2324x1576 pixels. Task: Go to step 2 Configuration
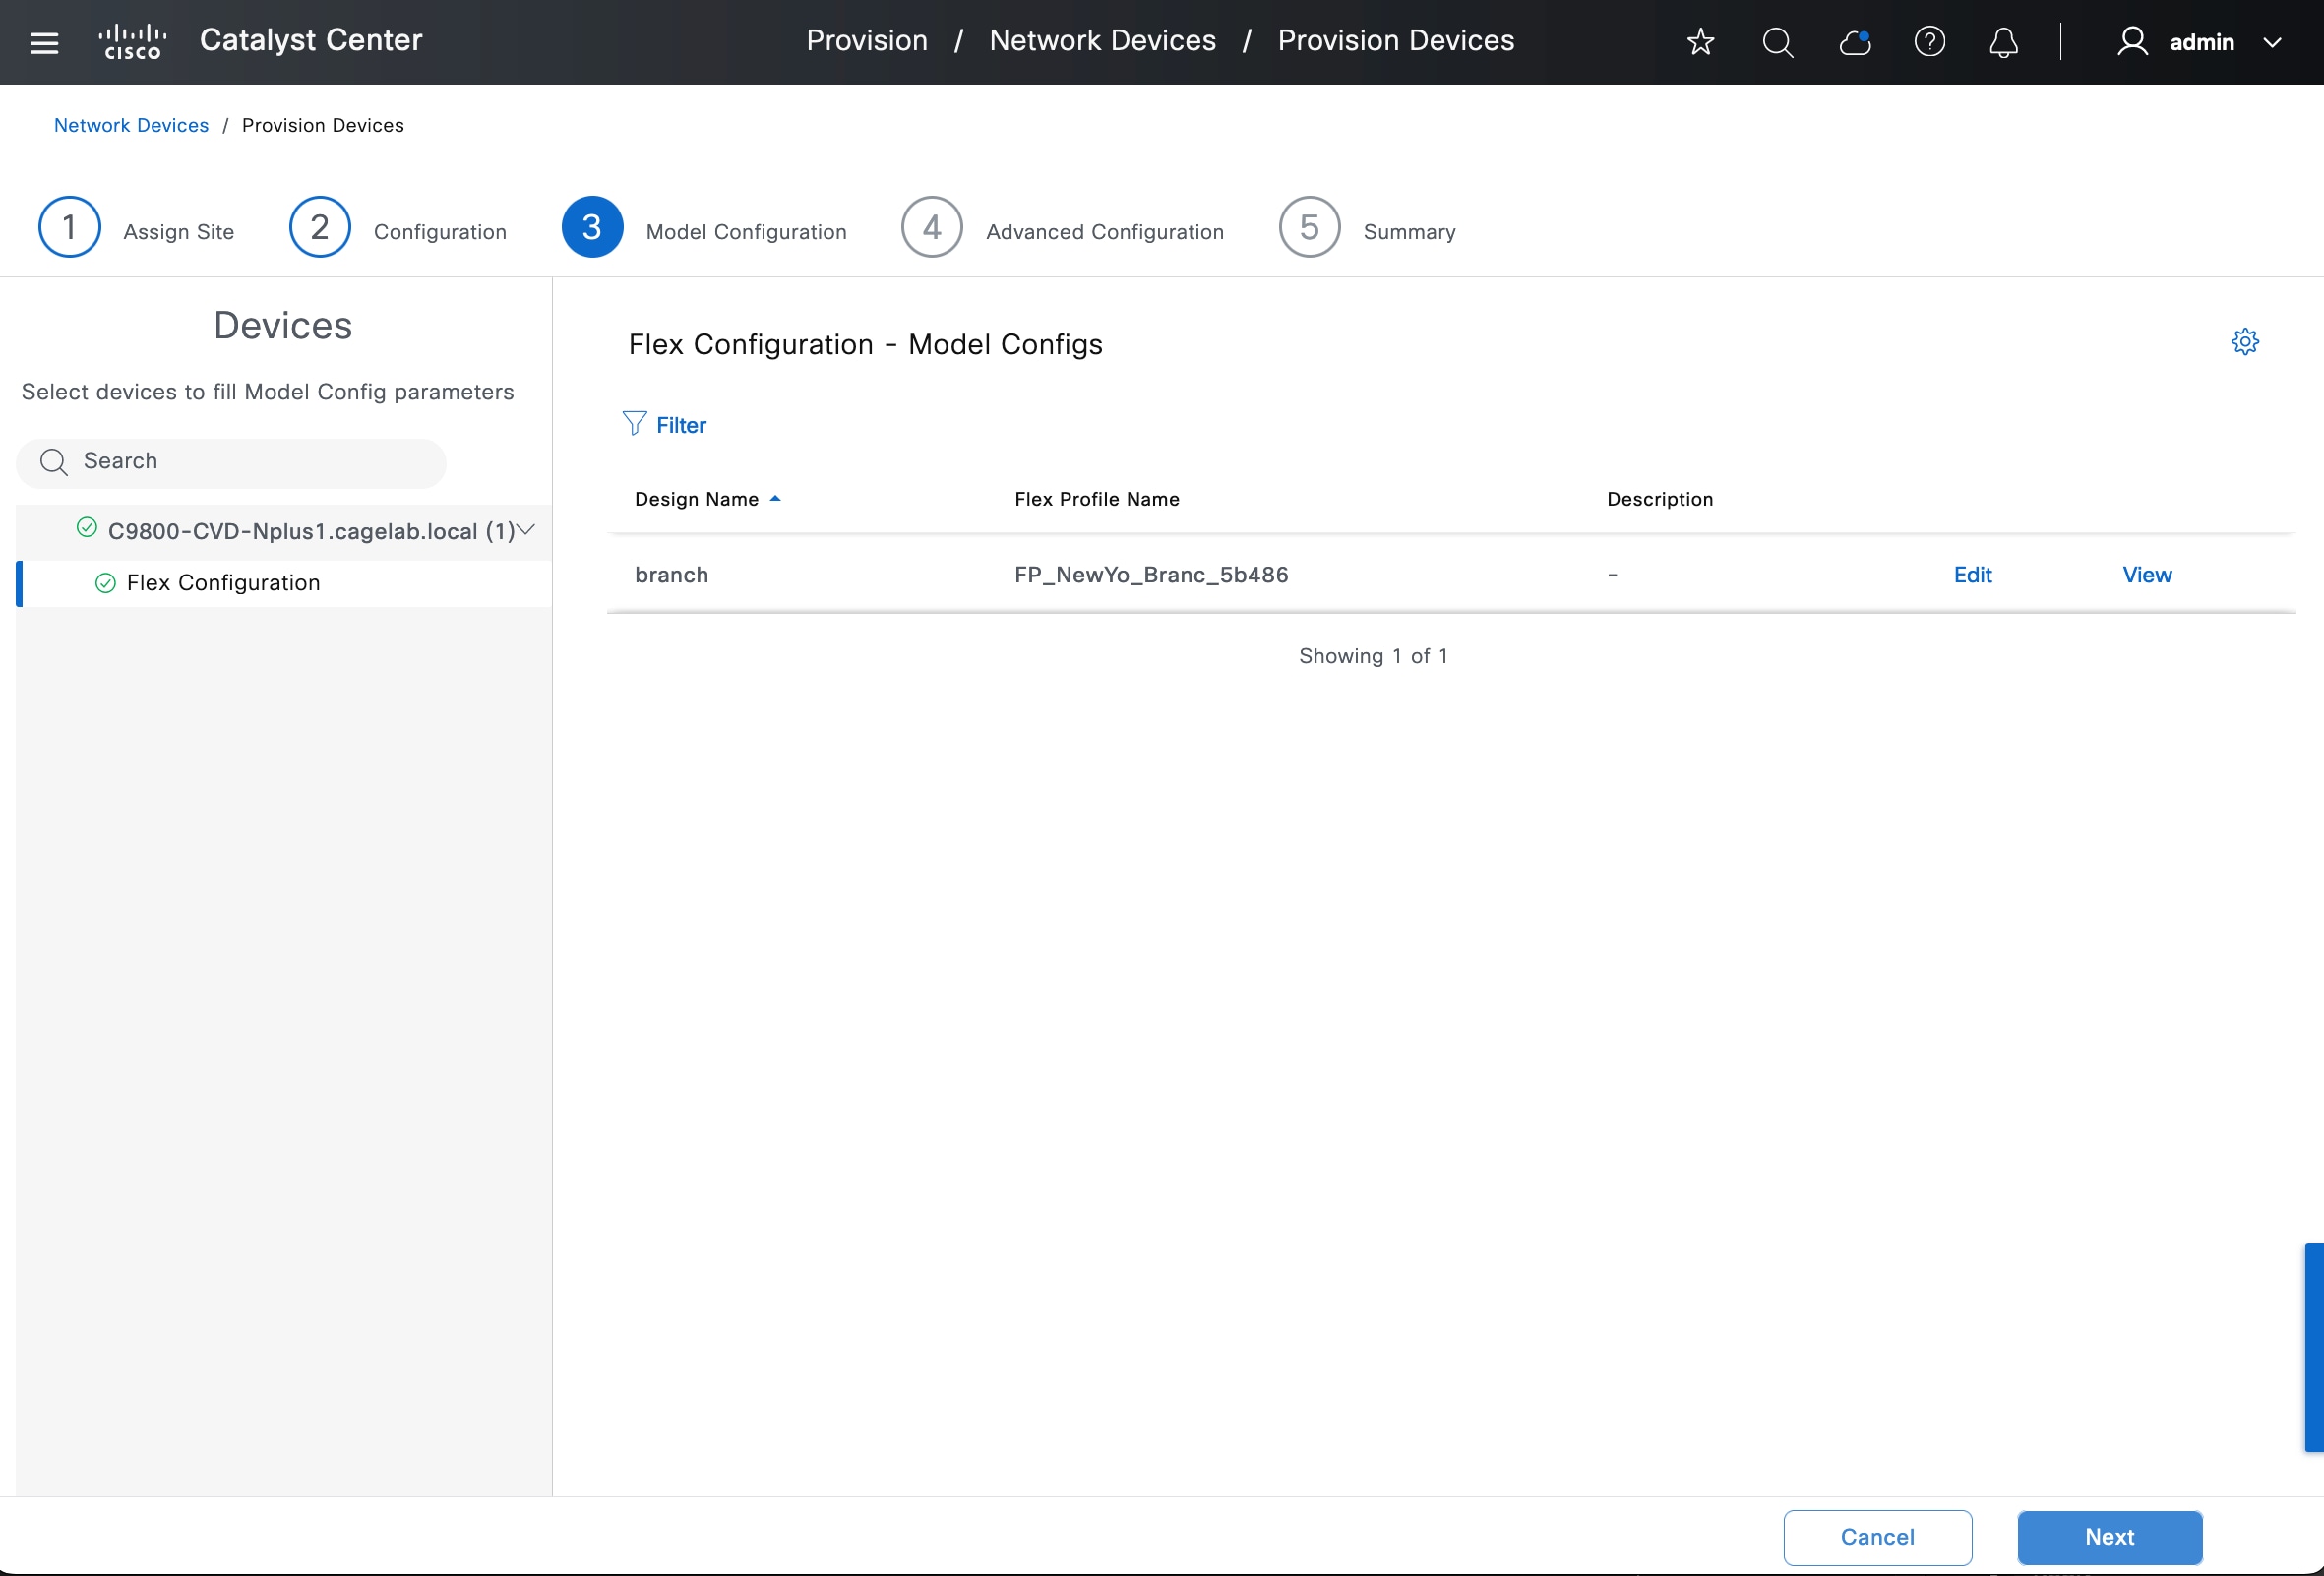pos(320,227)
